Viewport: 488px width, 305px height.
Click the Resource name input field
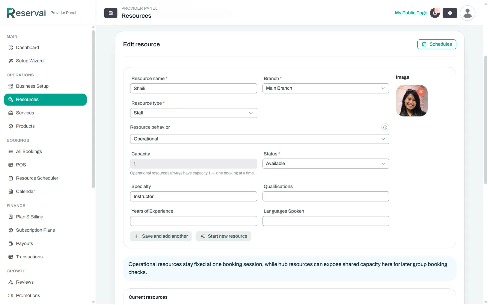[x=193, y=88]
